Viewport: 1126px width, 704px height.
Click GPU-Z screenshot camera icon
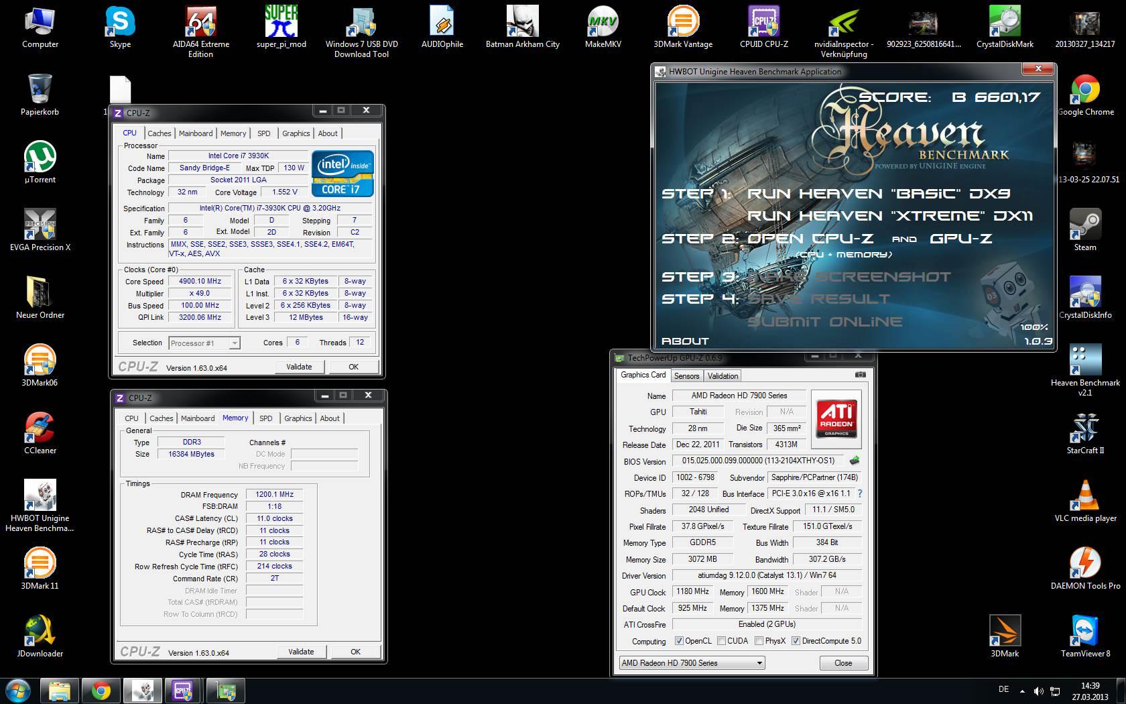tap(860, 375)
